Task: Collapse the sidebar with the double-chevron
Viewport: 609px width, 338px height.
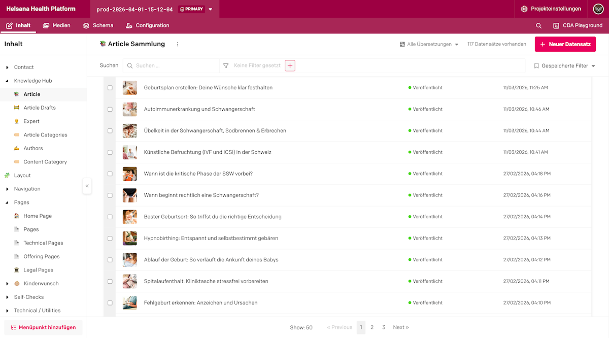Action: coord(87,186)
